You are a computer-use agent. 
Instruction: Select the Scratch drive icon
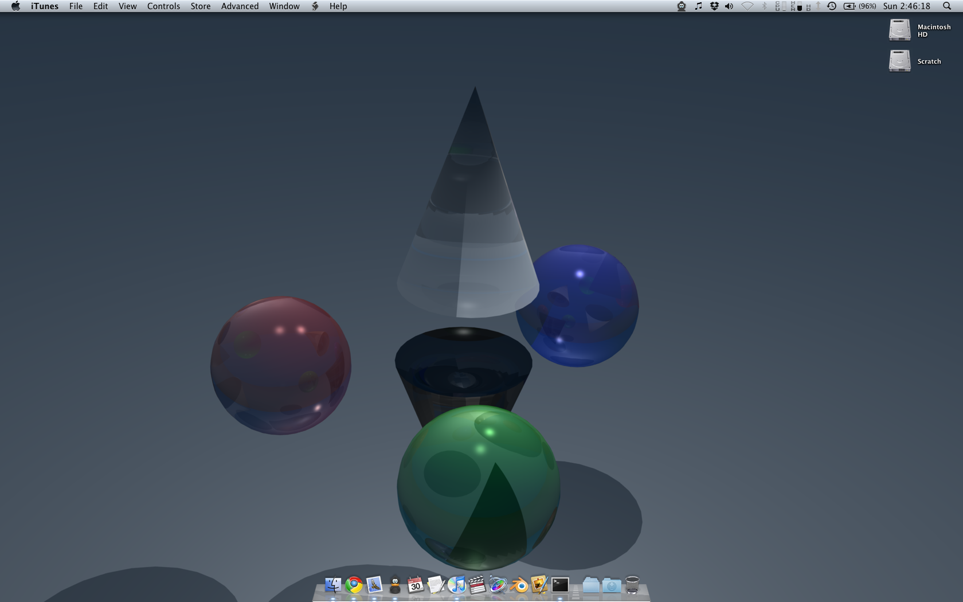[900, 61]
